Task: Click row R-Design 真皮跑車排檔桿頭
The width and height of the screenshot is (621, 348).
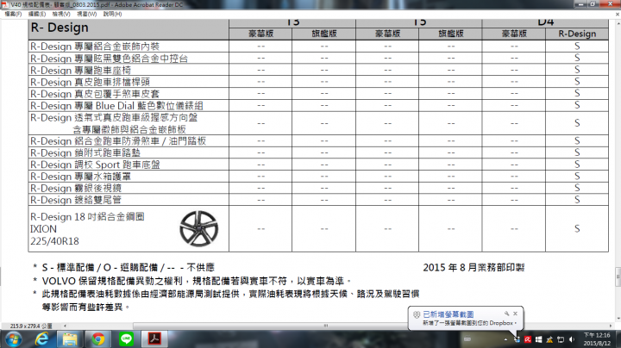Action: [318, 82]
